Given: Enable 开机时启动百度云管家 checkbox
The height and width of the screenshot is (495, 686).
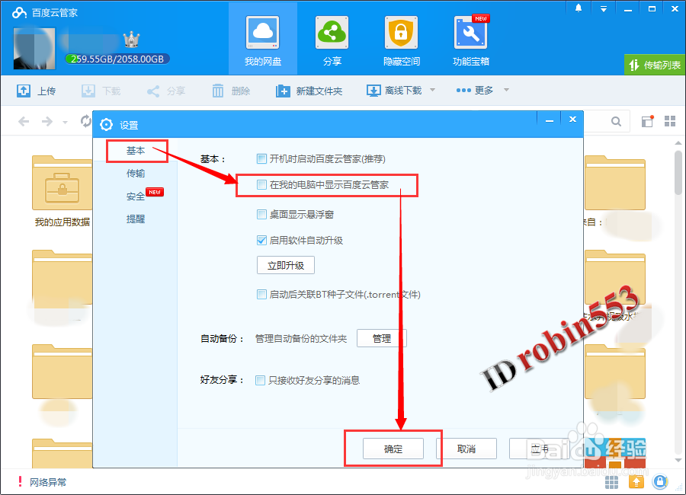Looking at the screenshot, I should pyautogui.click(x=261, y=158).
